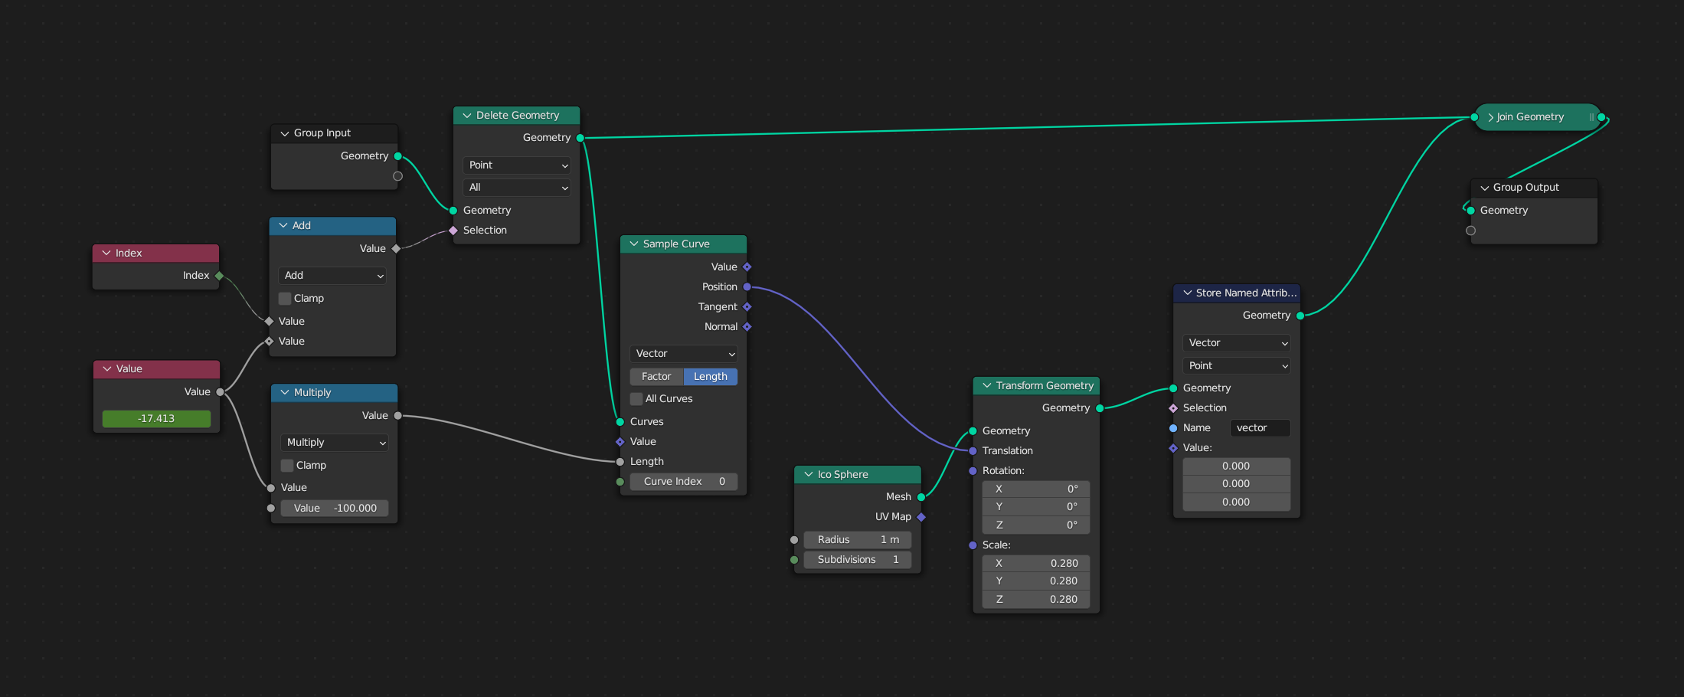
Task: Click the Curve Index field
Action: point(684,482)
